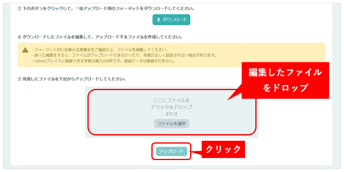Click the Yahoo!プレイス photo limit note

point(104,61)
